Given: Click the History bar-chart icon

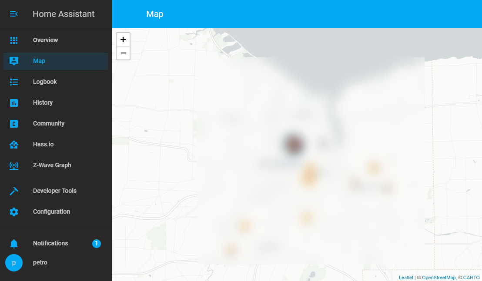Looking at the screenshot, I should point(13,102).
